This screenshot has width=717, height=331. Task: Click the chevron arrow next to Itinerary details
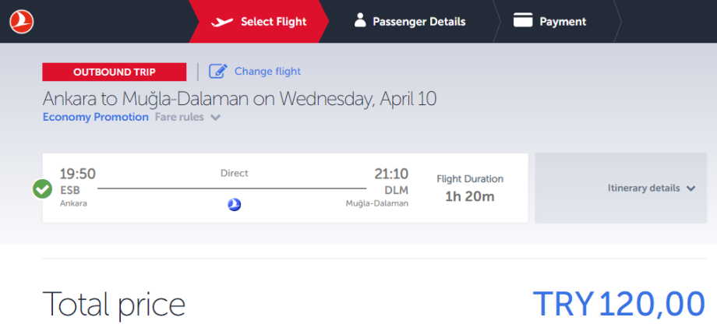[691, 188]
